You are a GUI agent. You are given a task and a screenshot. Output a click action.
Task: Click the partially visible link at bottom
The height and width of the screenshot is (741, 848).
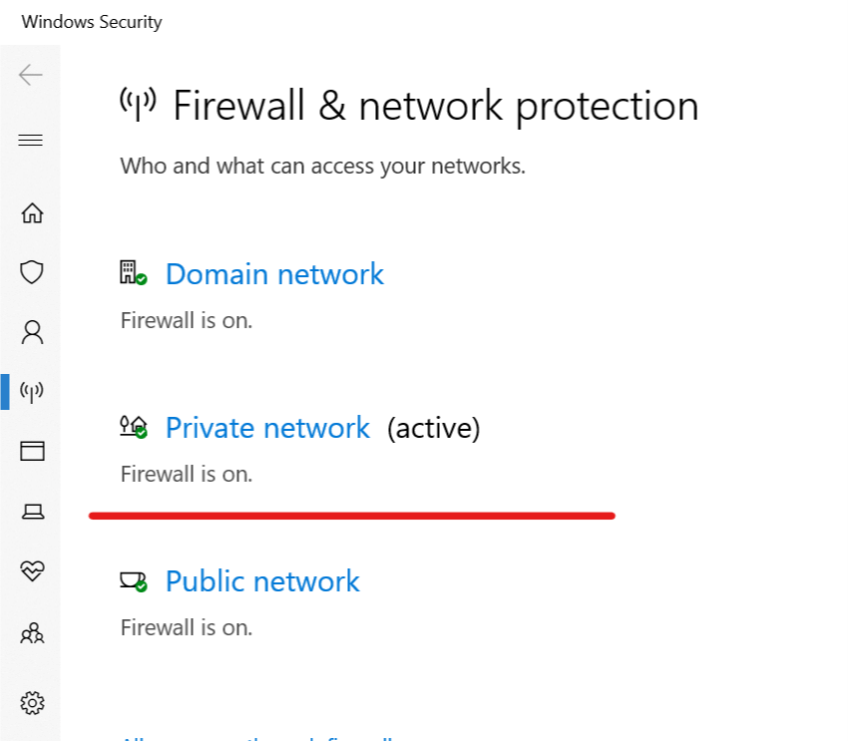[256, 737]
